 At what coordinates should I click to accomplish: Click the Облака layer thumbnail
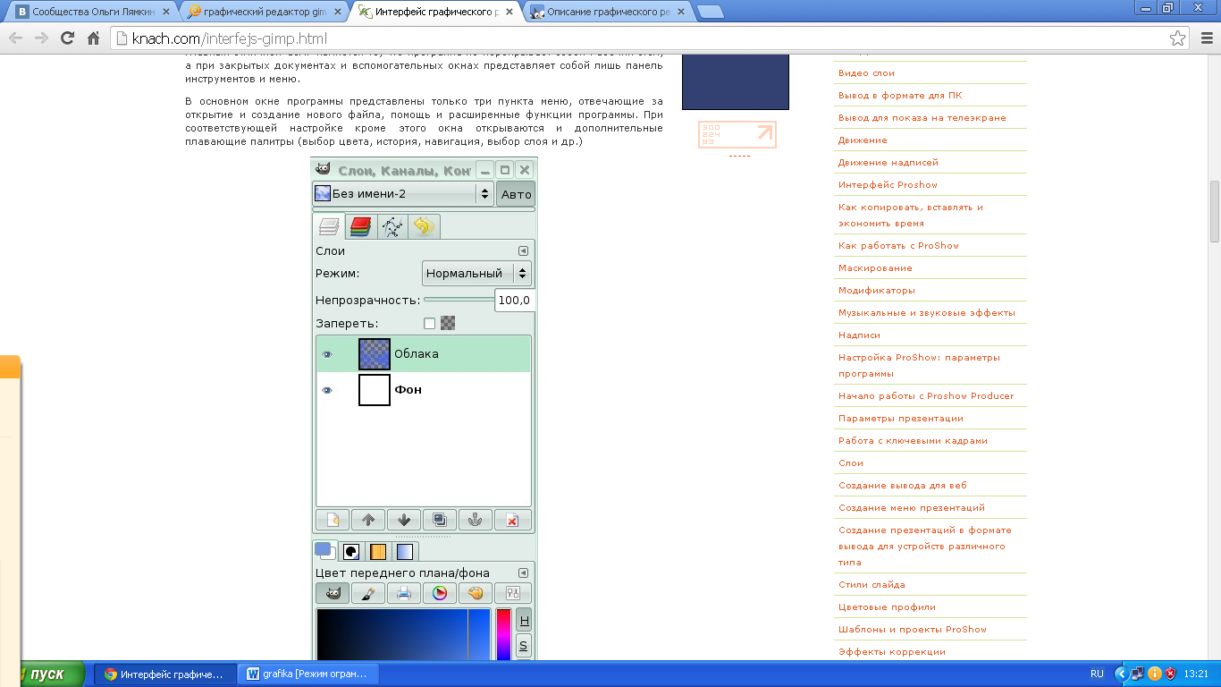point(375,354)
